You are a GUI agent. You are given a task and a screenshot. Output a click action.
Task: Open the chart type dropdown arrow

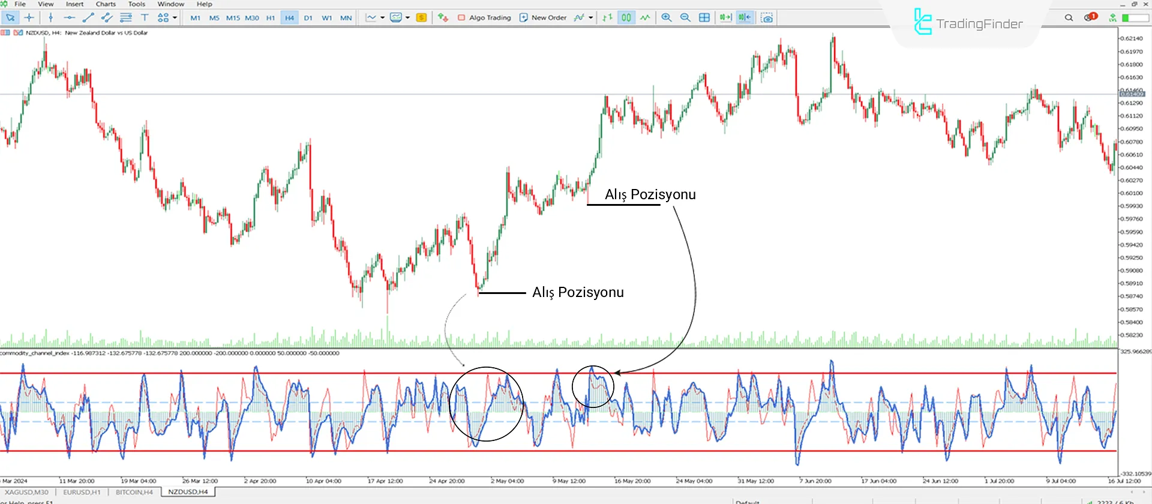click(382, 18)
